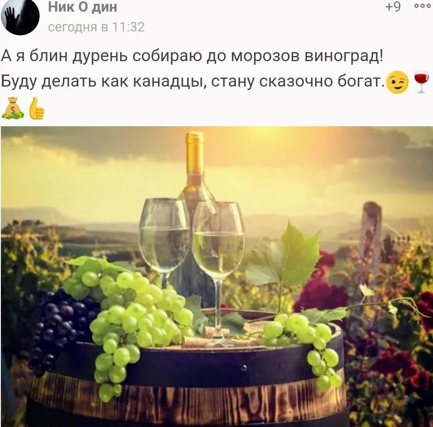The image size is (433, 427).
Task: Click the thumbs up emoji
Action: pyautogui.click(x=37, y=108)
